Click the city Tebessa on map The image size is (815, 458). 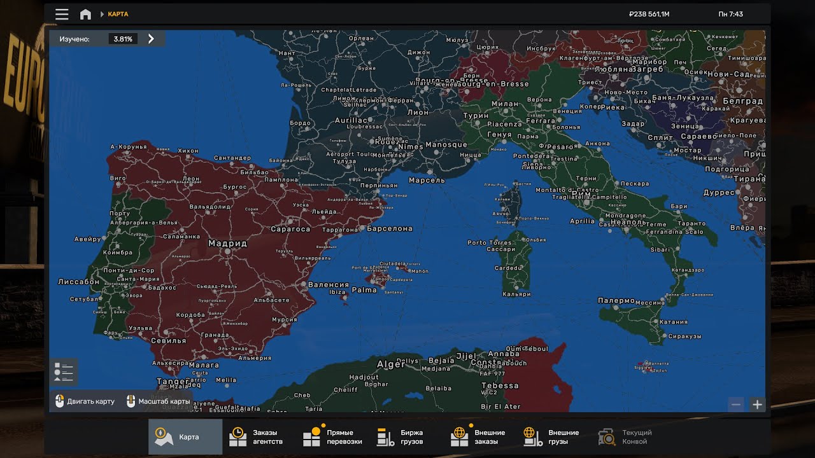(x=500, y=385)
